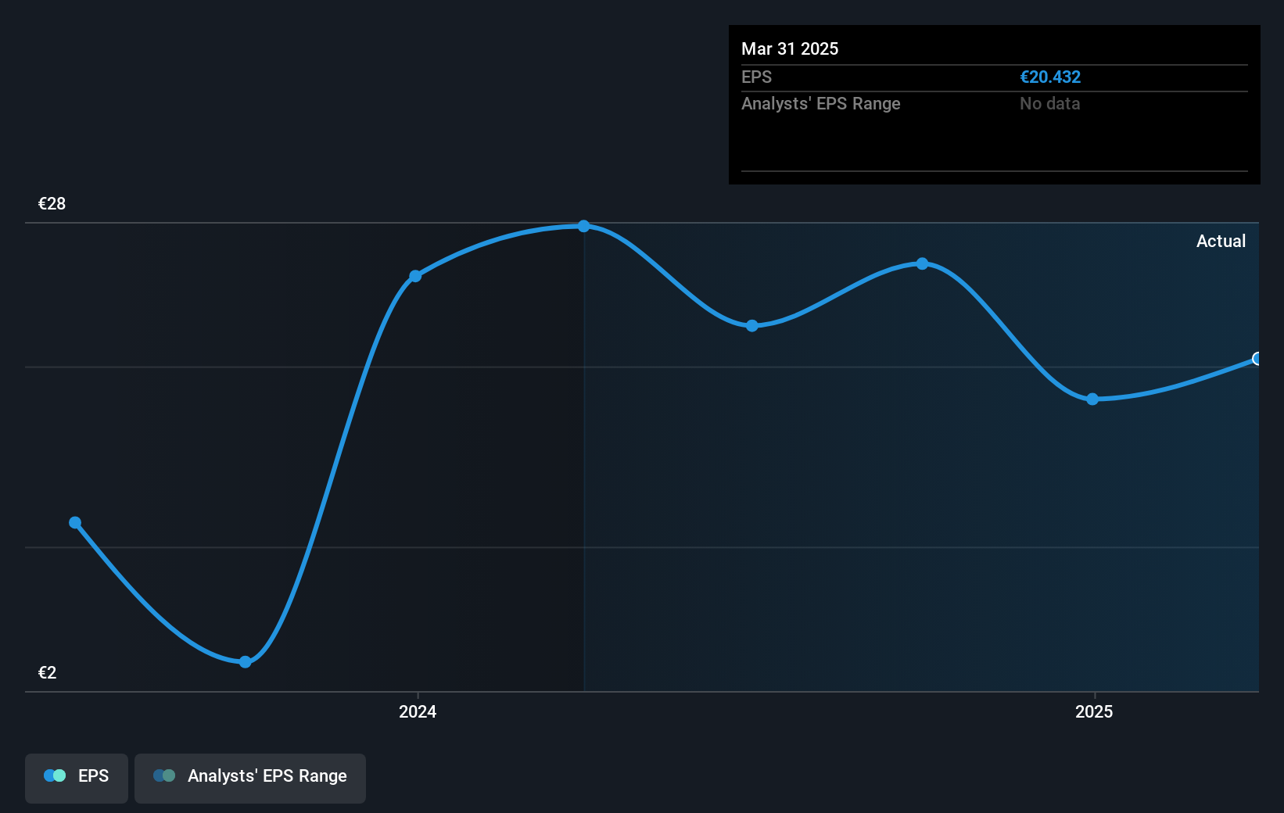
Task: Click the EPS data point in the dip after the peak
Action: click(752, 325)
